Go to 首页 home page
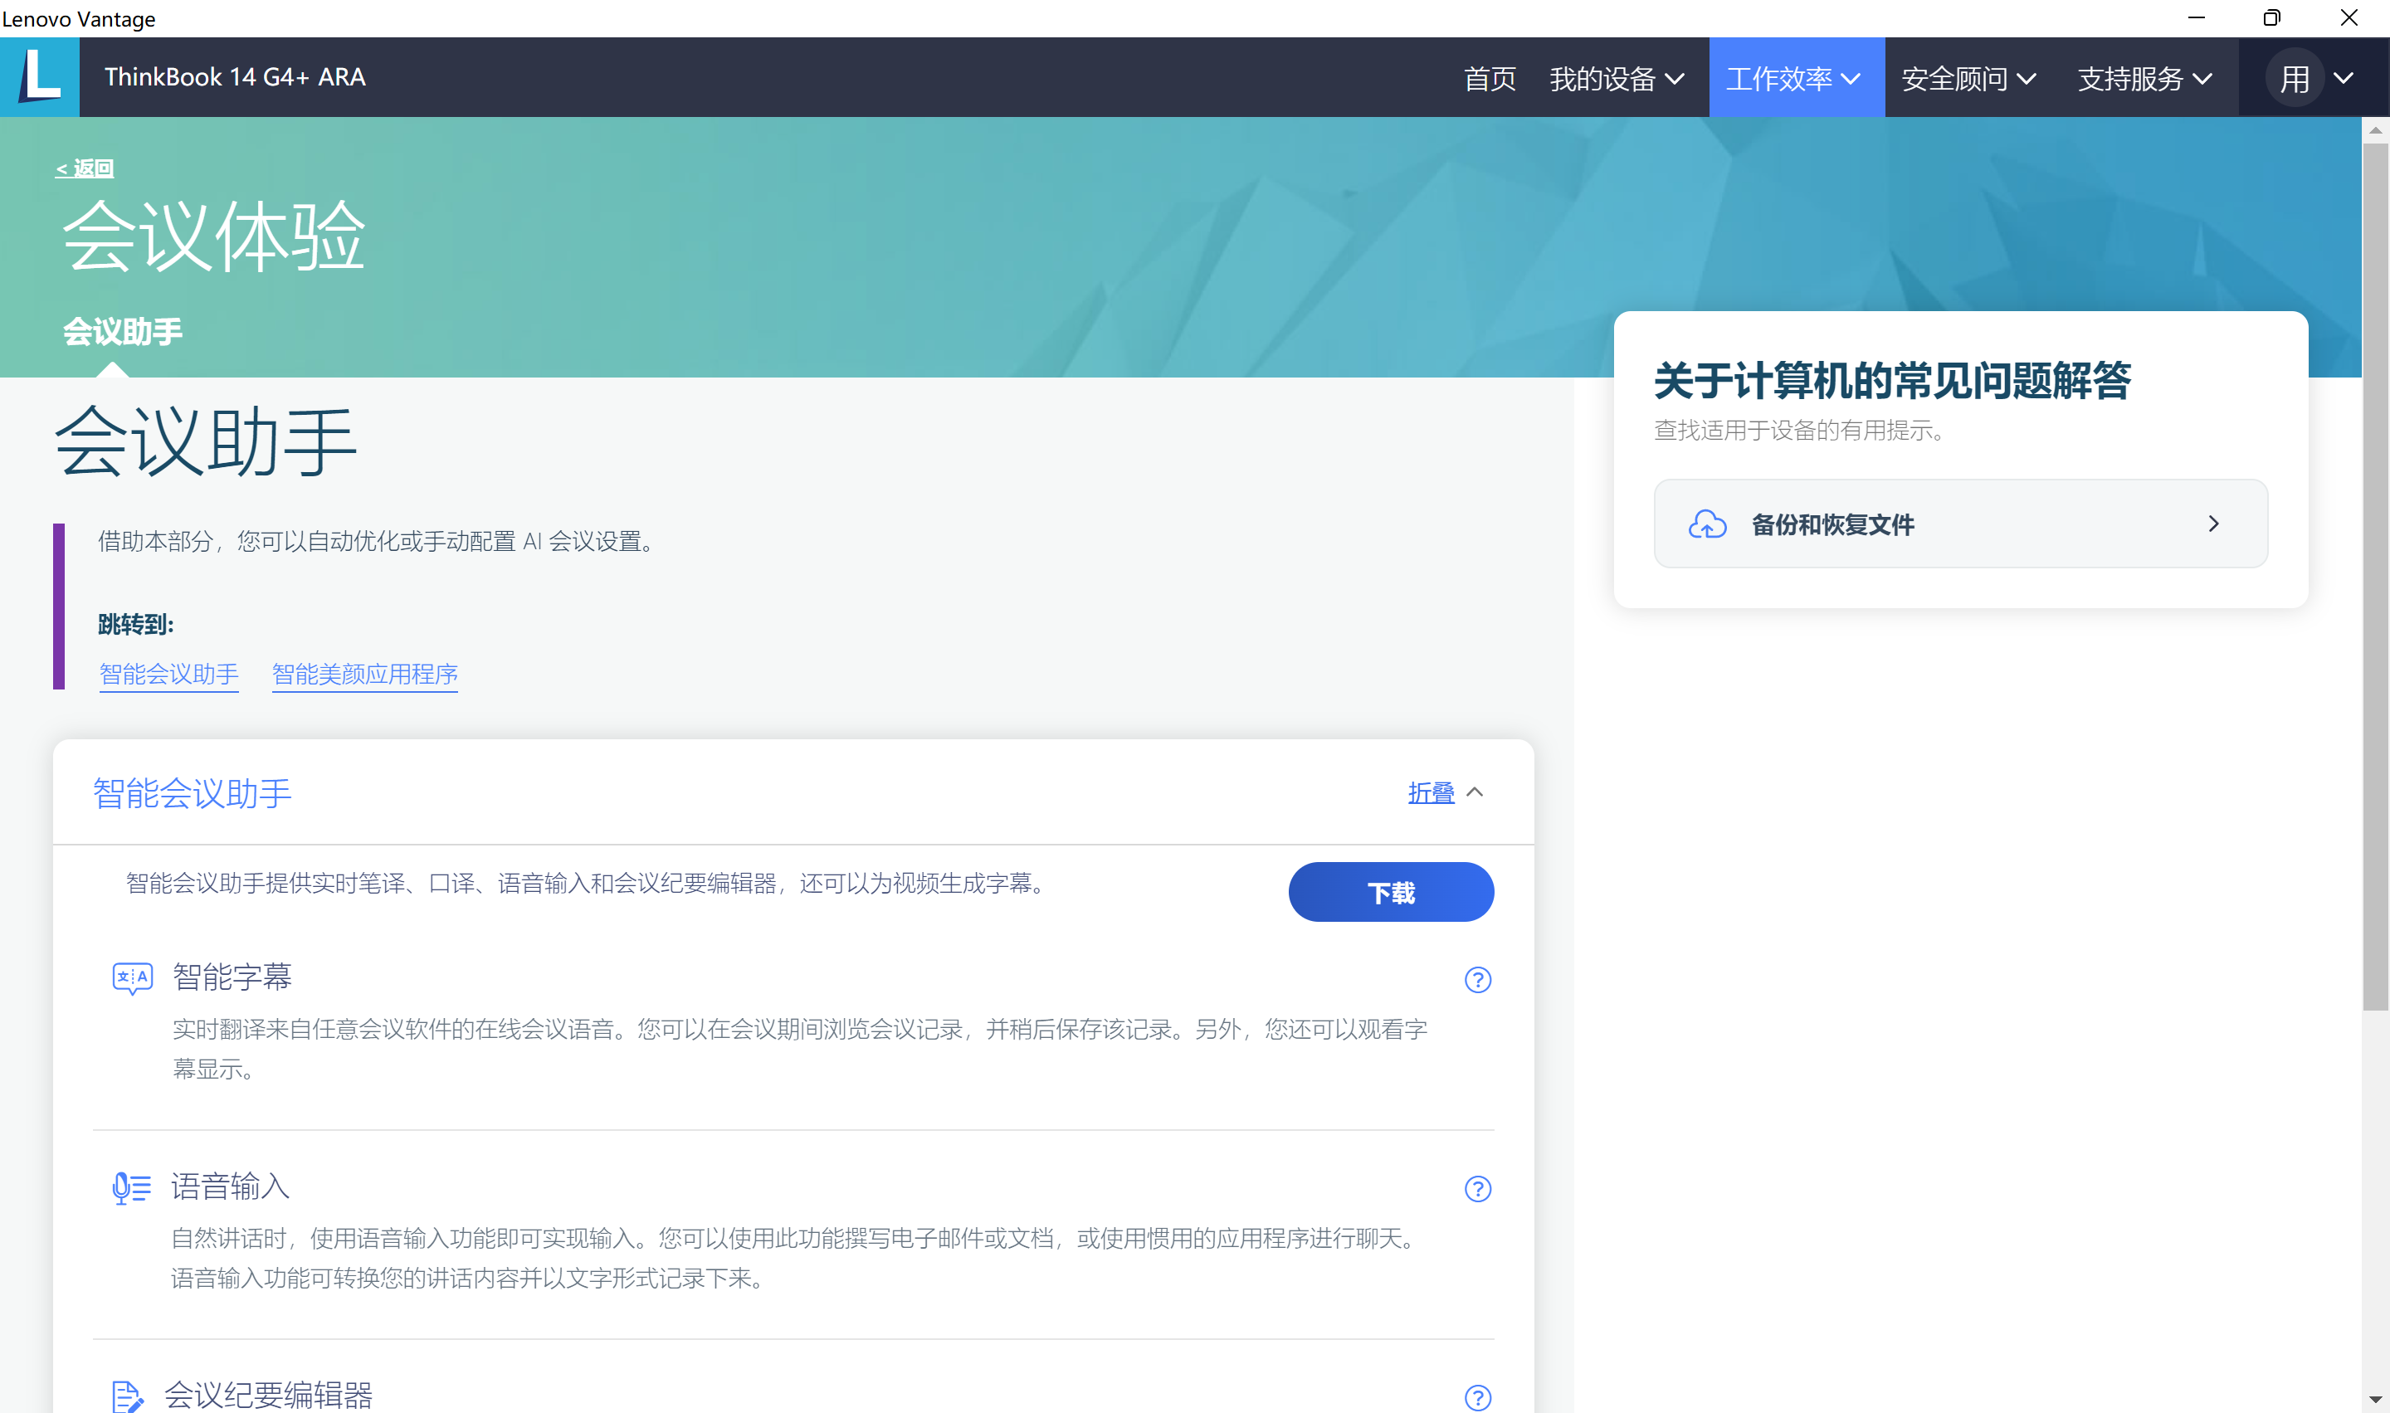2390x1413 pixels. 1490,78
